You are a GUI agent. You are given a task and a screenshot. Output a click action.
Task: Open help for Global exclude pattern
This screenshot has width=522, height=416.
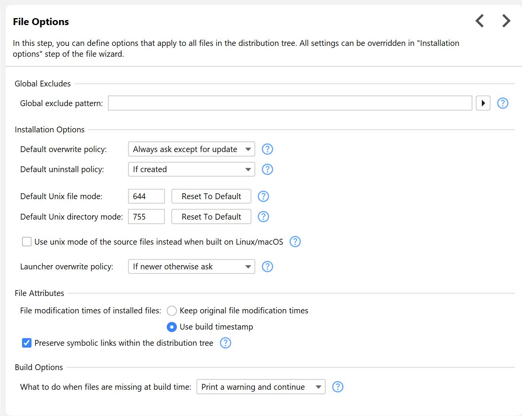tap(502, 103)
